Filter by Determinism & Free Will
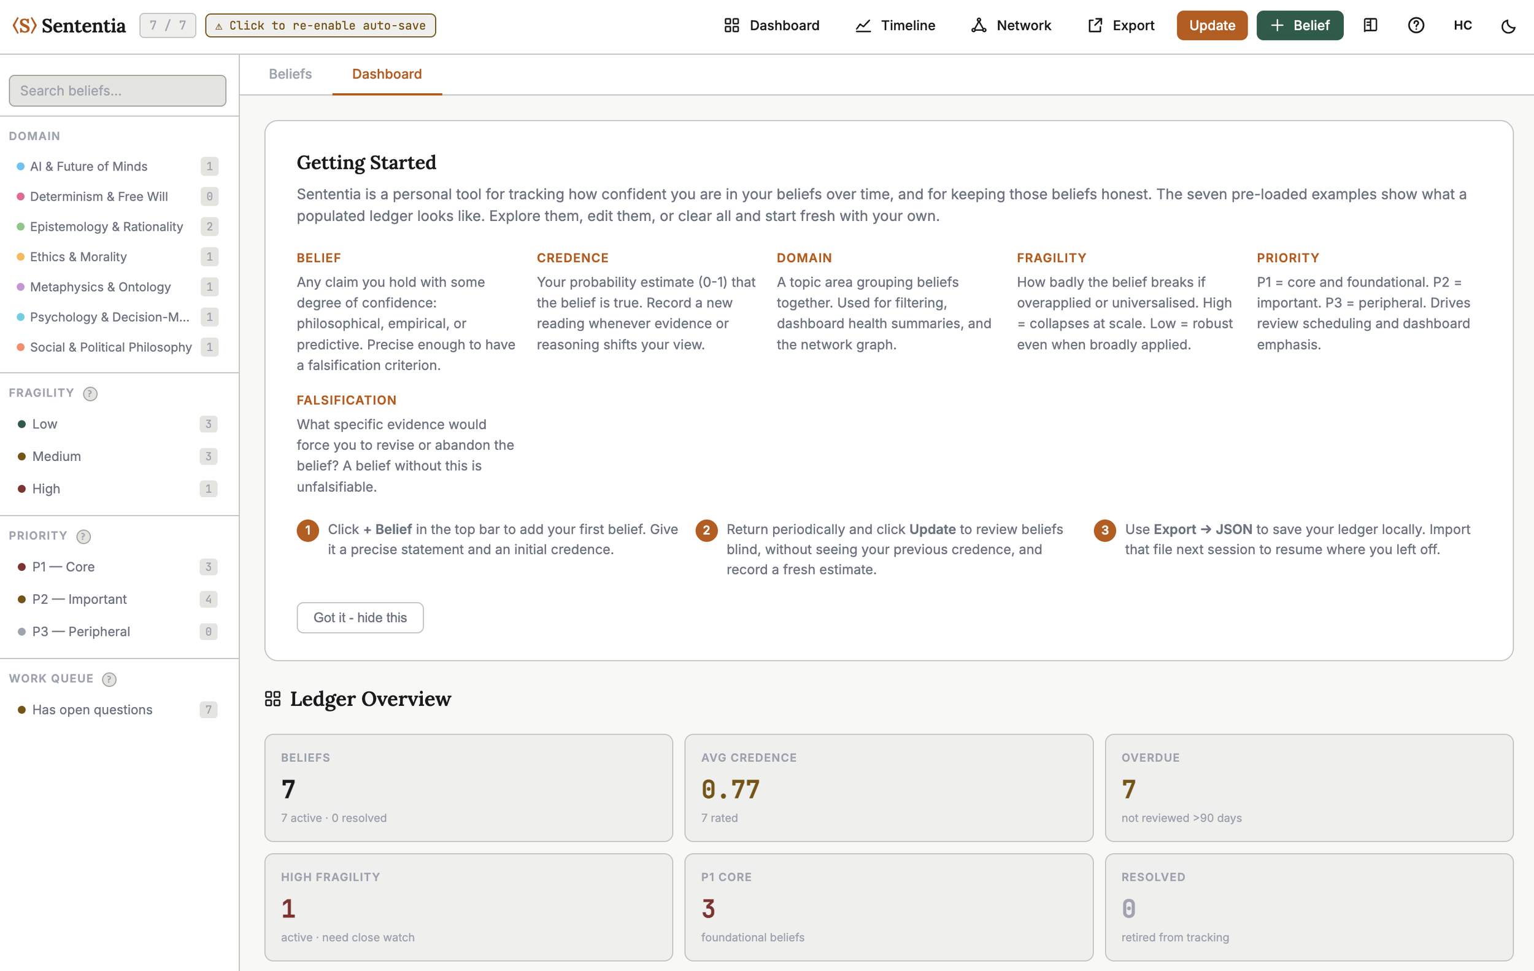 pos(117,196)
